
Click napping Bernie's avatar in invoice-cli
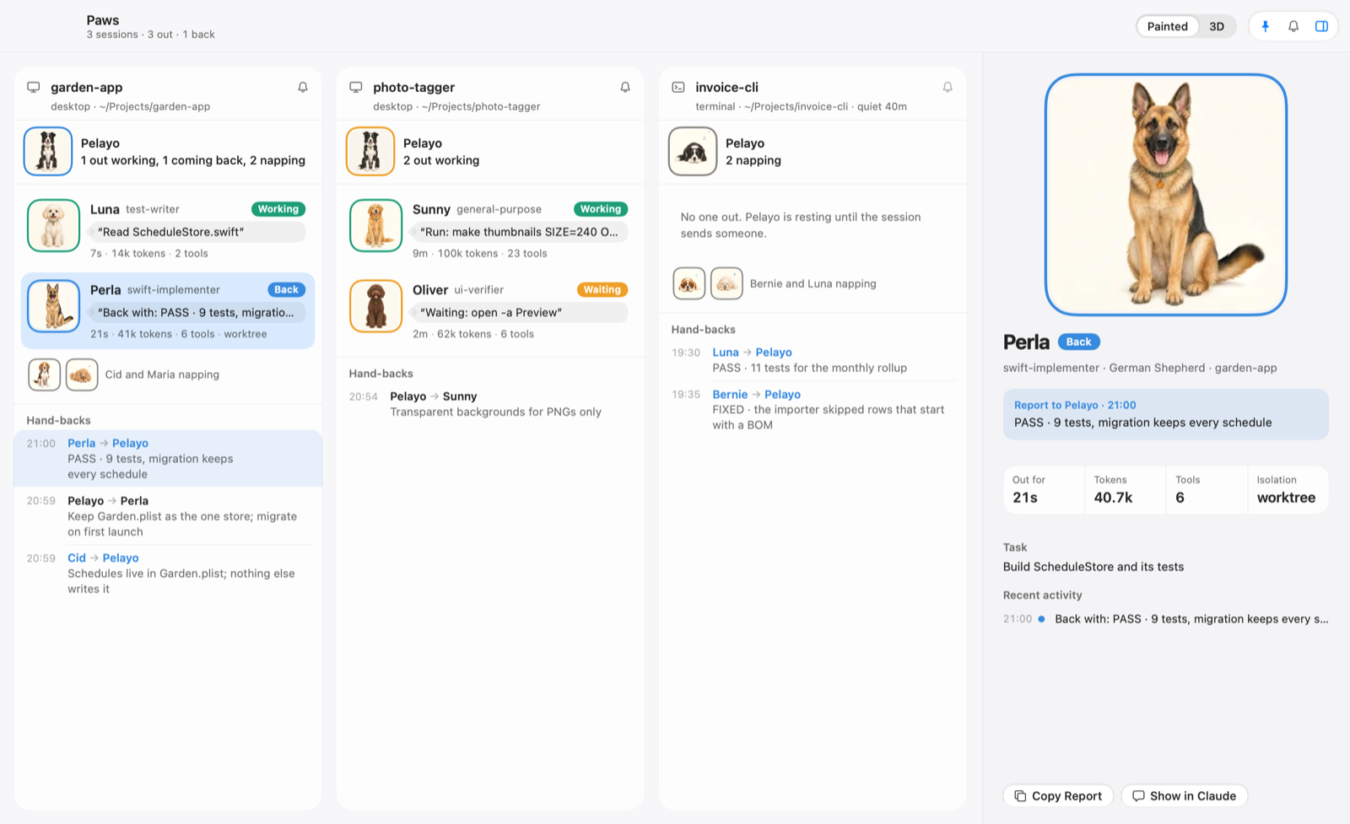click(688, 283)
